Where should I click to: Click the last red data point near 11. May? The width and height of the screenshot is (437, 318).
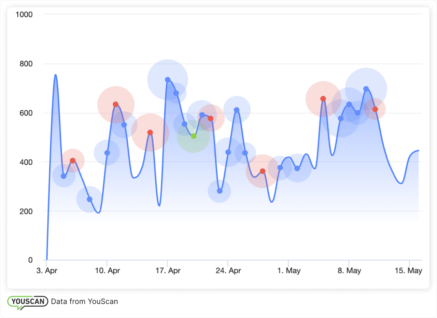pos(375,109)
